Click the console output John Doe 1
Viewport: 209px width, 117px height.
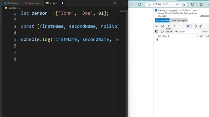[x=163, y=36]
